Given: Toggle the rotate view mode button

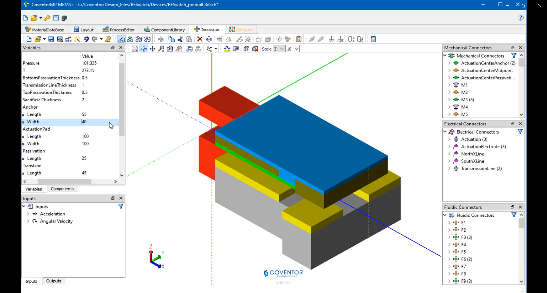Looking at the screenshot, I should point(144,49).
